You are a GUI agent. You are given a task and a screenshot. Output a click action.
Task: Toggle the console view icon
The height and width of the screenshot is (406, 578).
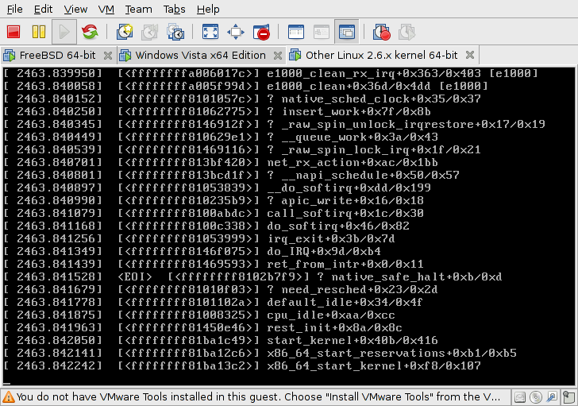tap(346, 32)
